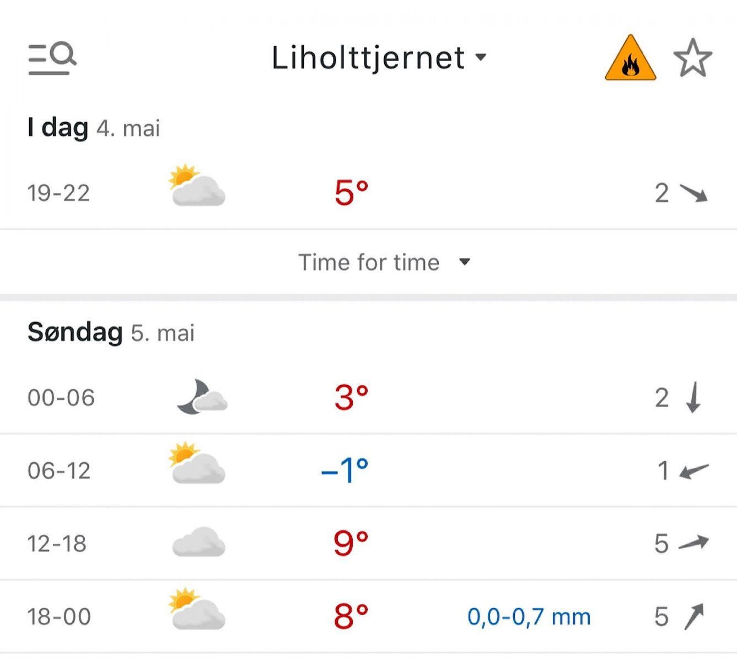Tap the cloudy icon for 12-18
This screenshot has width=737, height=661.
pyautogui.click(x=198, y=543)
